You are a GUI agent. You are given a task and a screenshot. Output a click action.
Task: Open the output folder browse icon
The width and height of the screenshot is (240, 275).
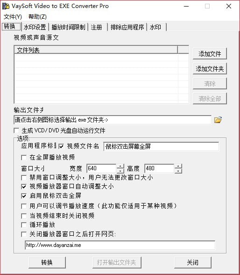[x=218, y=120]
